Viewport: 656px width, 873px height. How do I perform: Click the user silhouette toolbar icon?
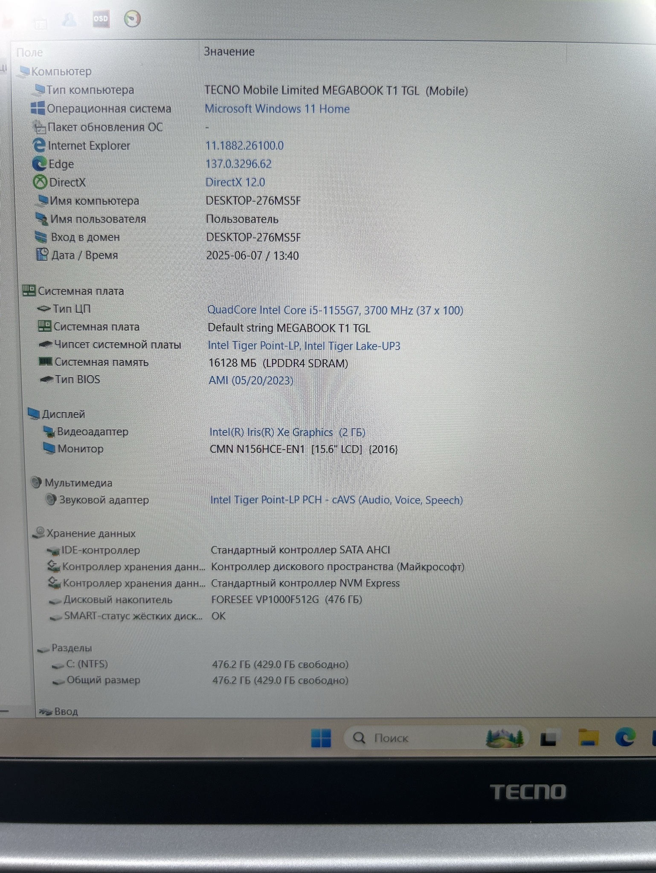[x=70, y=19]
